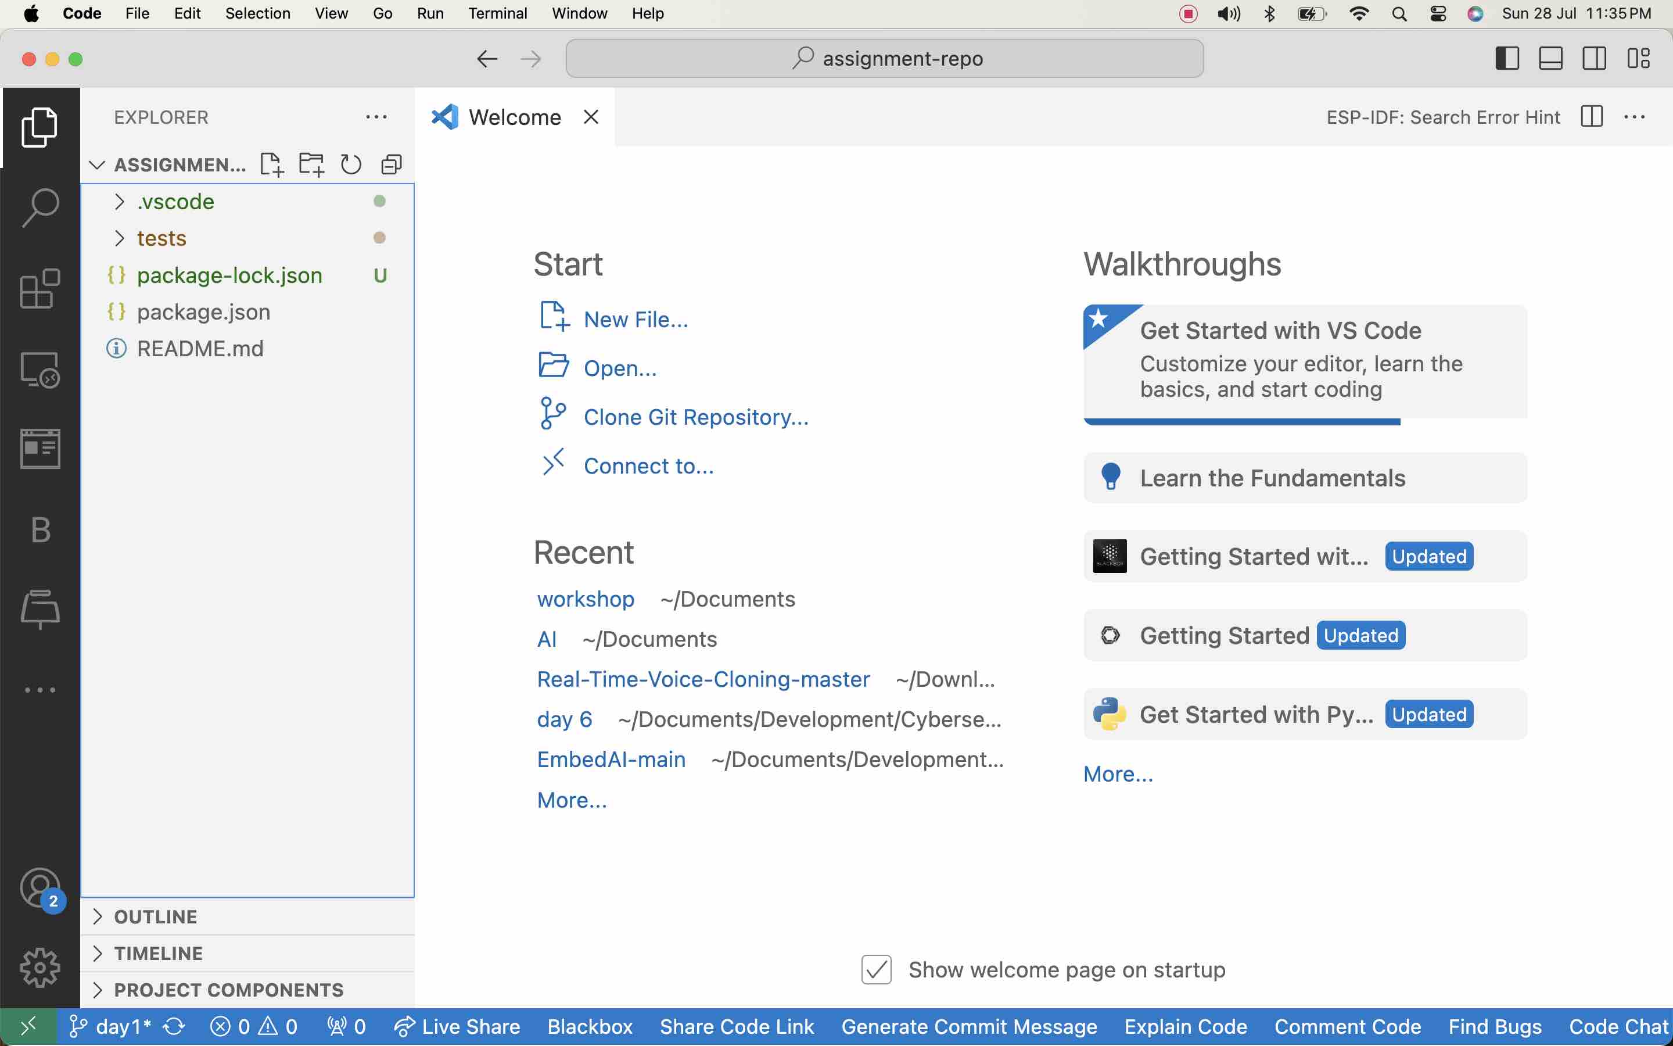The width and height of the screenshot is (1673, 1046).
Task: Open the Remote Explorer icon
Action: pos(40,370)
